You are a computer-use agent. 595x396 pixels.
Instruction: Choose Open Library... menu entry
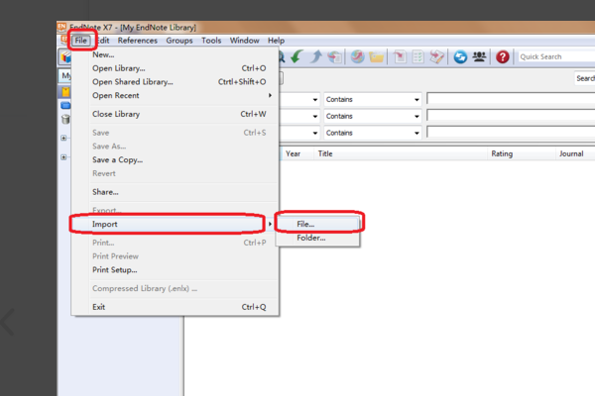[x=176, y=68]
